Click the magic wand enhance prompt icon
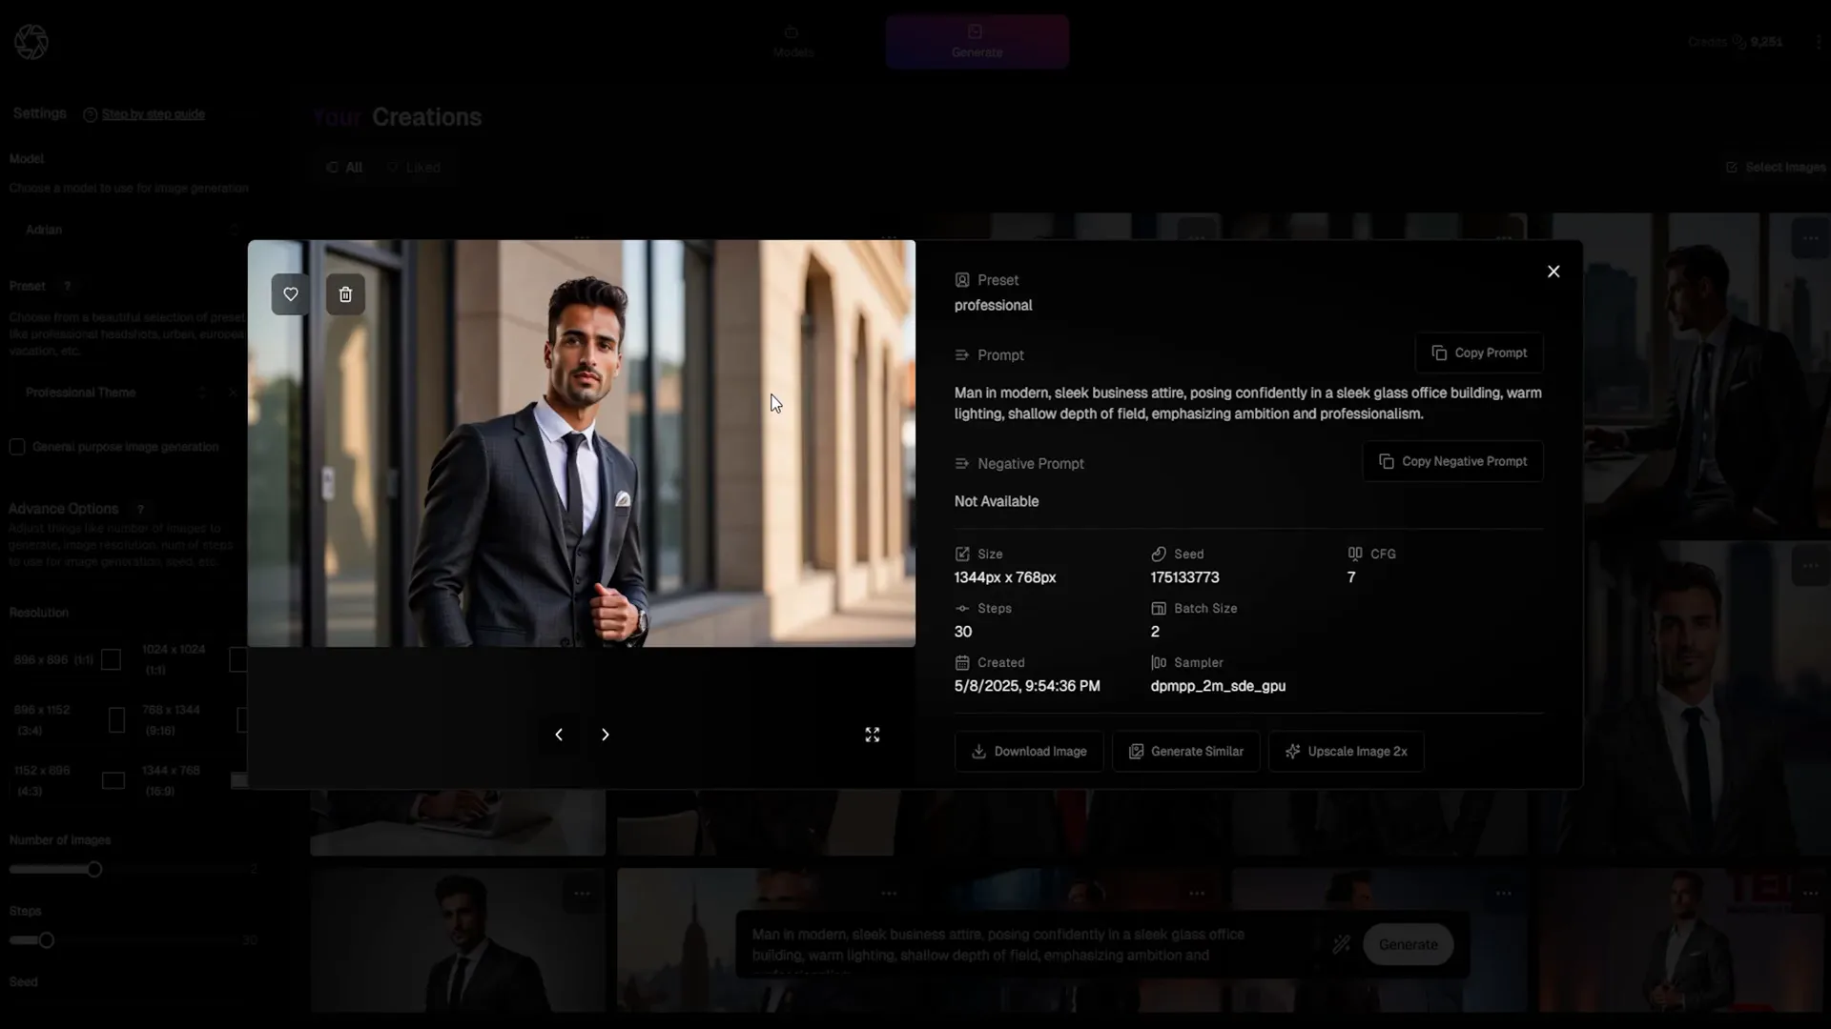 tap(1341, 944)
